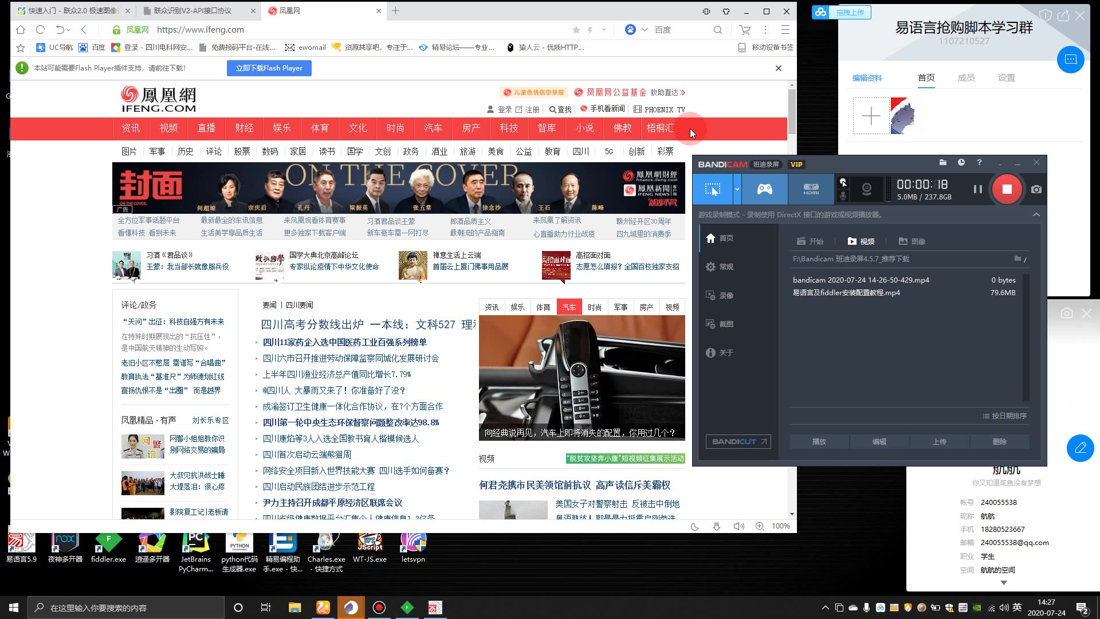Click the browser search magnifier icon
1100x619 pixels.
coord(718,30)
